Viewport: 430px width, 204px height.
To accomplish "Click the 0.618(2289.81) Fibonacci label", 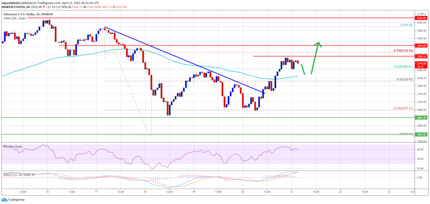I will [x=403, y=66].
